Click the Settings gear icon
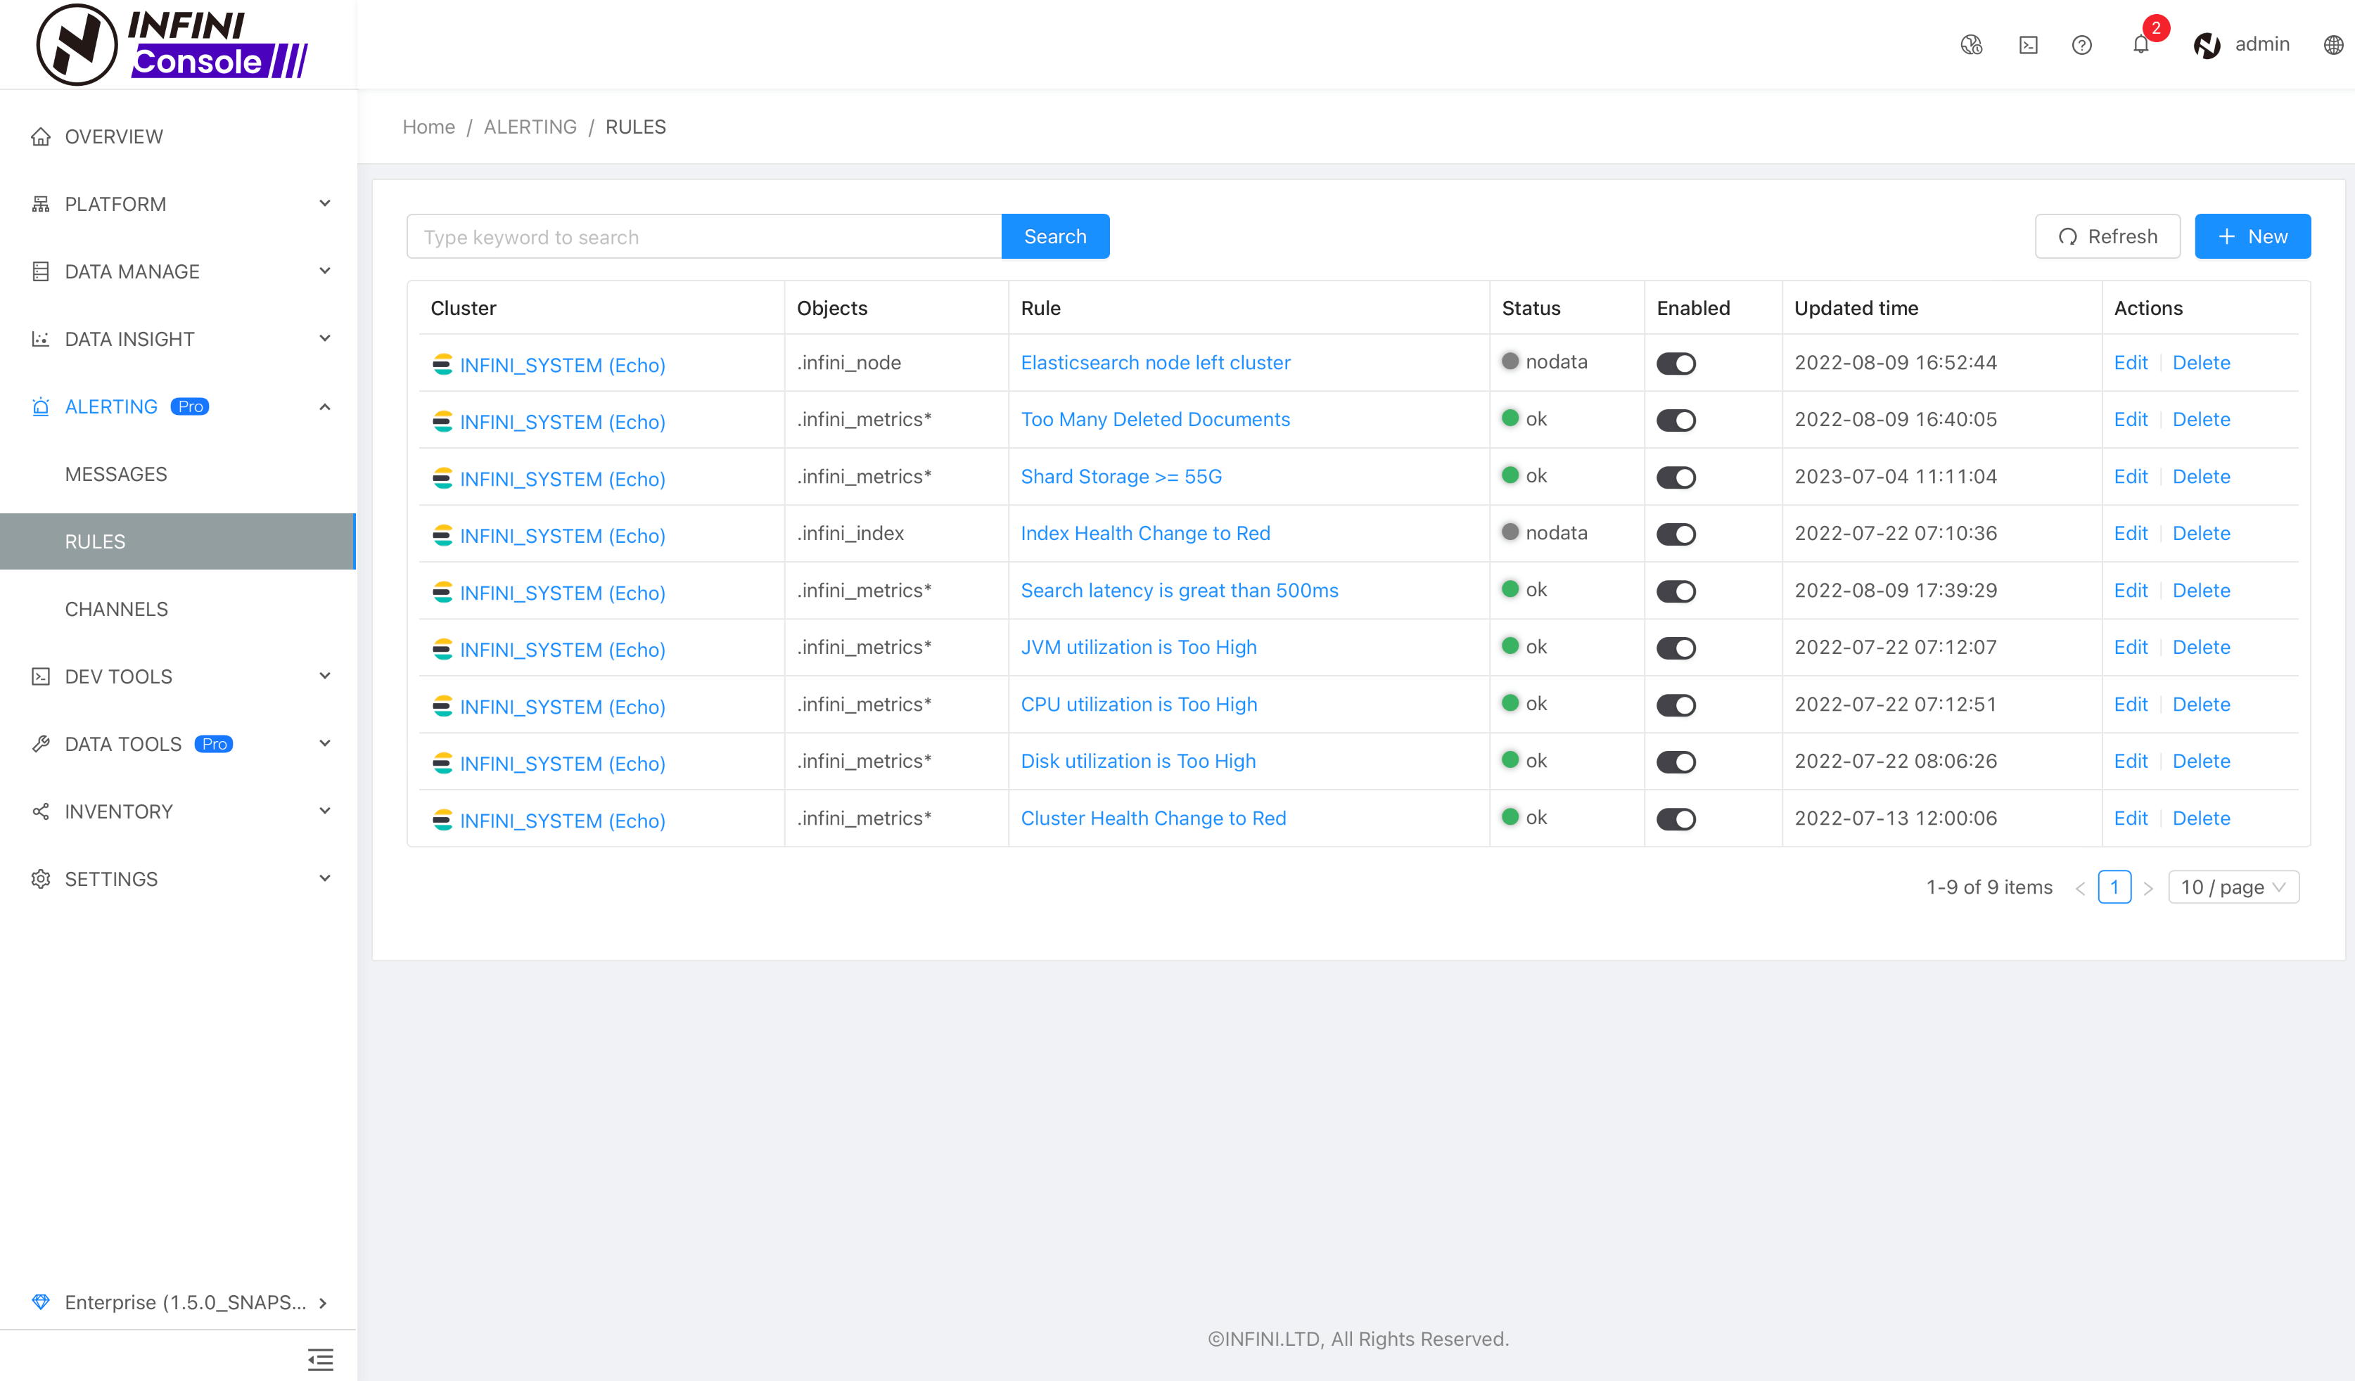The image size is (2355, 1381). tap(40, 879)
